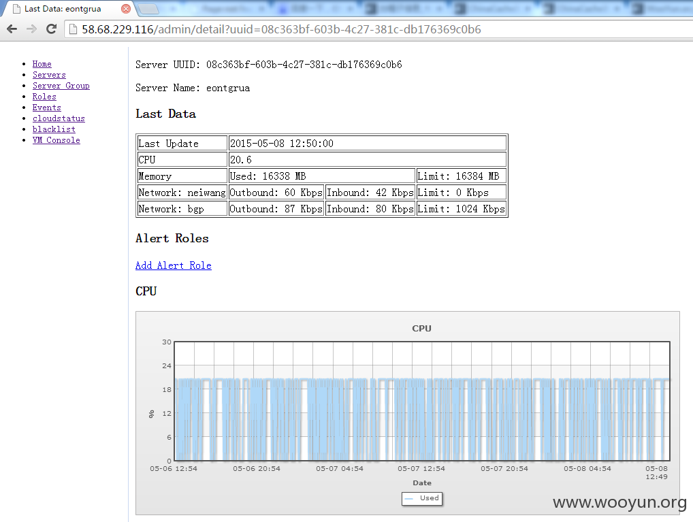This screenshot has width=693, height=522.
Task: Open the Servers link
Action: click(49, 75)
